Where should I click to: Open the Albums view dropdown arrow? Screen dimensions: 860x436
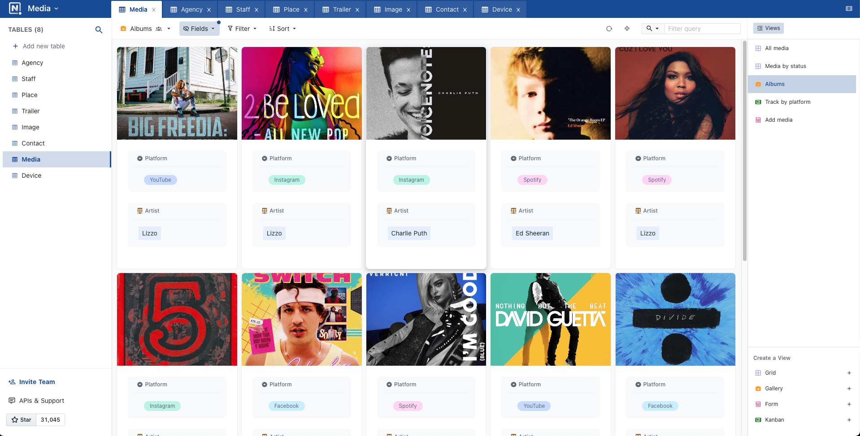point(169,29)
